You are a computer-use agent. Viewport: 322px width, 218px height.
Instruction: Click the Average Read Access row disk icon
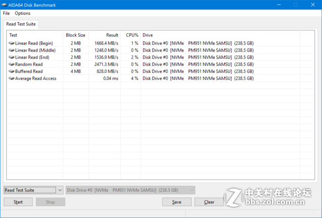pos(11,78)
